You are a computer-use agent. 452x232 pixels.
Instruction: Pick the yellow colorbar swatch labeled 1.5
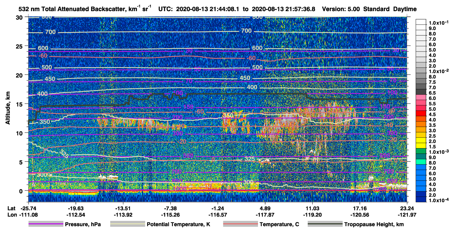(421, 146)
